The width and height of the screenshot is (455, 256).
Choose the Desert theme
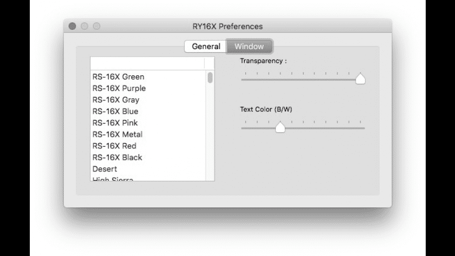[105, 169]
